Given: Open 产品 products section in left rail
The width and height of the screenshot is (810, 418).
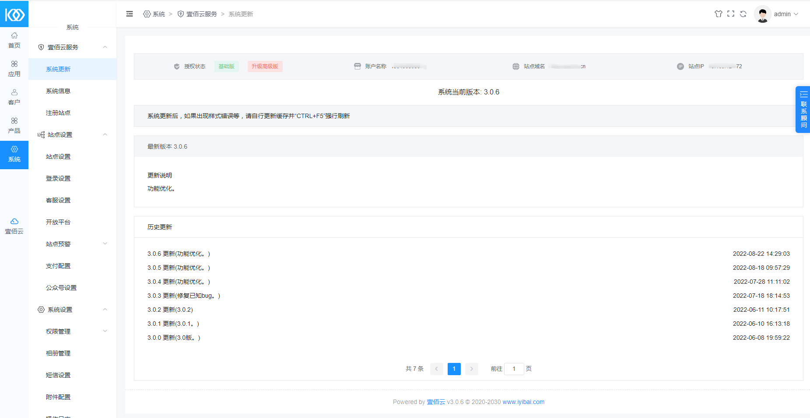Looking at the screenshot, I should point(14,125).
